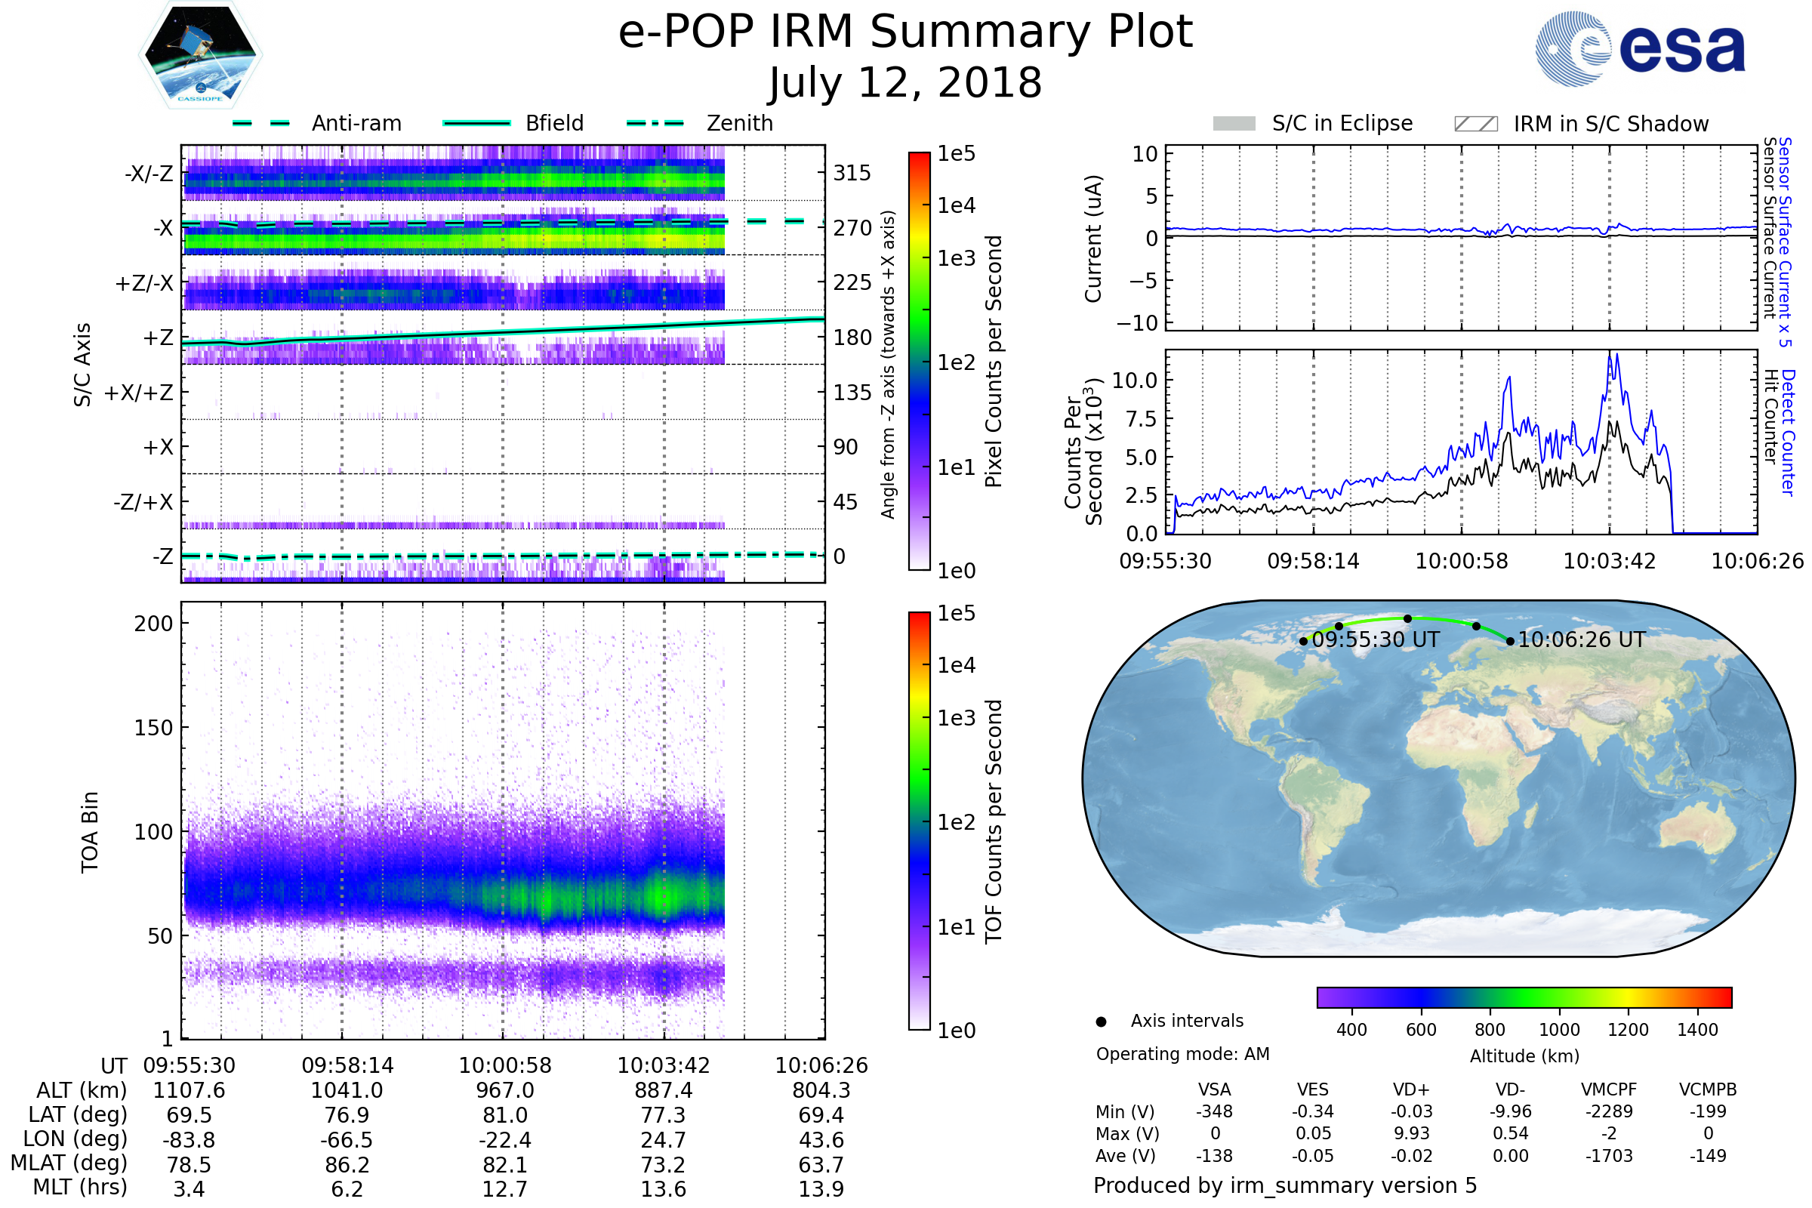Click the Operating mode: AM text
This screenshot has width=1812, height=1208.
pyautogui.click(x=1182, y=1054)
